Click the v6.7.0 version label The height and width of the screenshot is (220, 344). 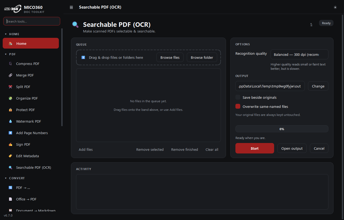[8, 215]
